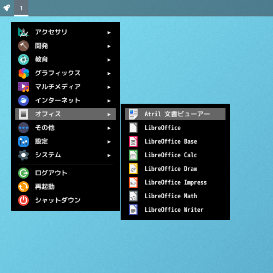Screen dimensions: 273x273
Task: Choose 再起動 to restart the computer
Action: point(66,187)
